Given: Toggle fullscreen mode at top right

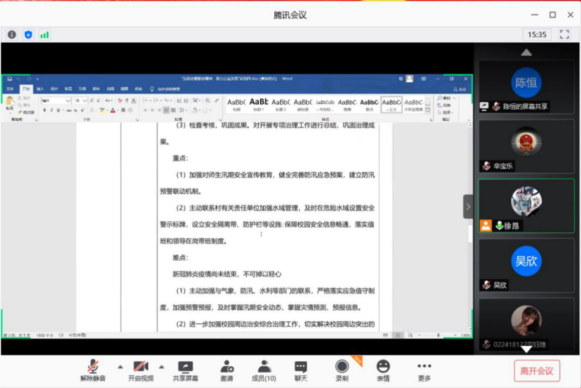Looking at the screenshot, I should 564,34.
